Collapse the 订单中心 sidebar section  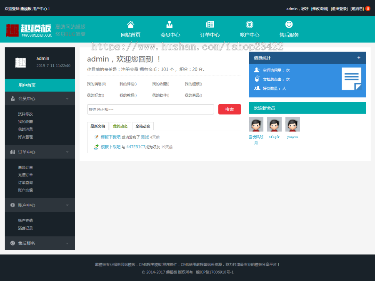(67, 152)
